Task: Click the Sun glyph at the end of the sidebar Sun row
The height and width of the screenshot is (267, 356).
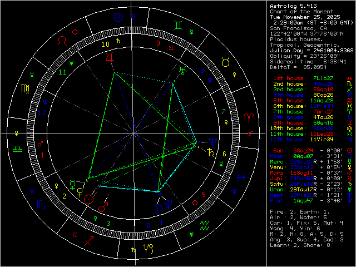Action: (350, 151)
